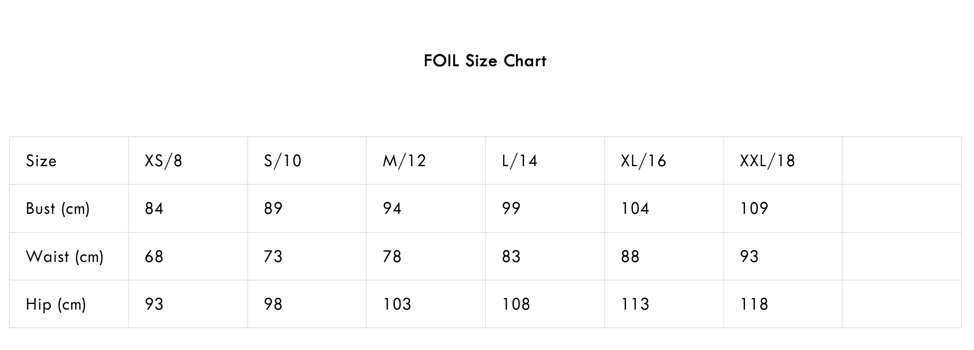
Task: Click the Bust (cm) row label
Action: [58, 209]
